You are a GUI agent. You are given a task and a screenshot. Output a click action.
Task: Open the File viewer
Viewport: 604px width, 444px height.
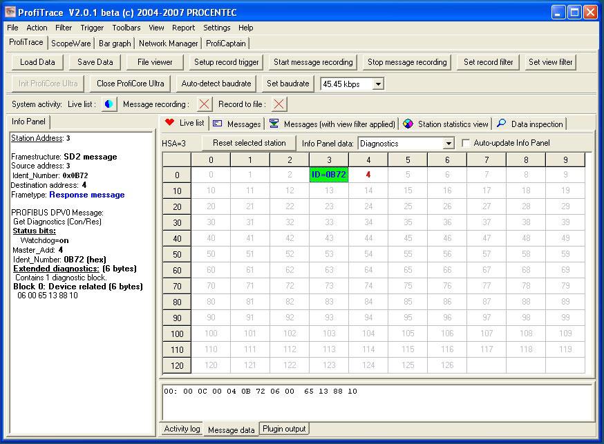click(x=155, y=62)
